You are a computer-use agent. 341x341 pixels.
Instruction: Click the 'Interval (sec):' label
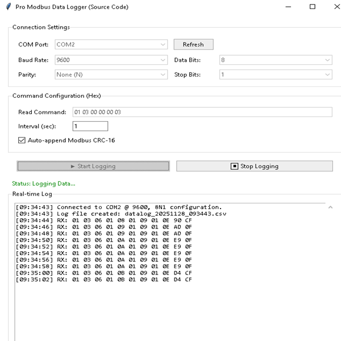37,126
